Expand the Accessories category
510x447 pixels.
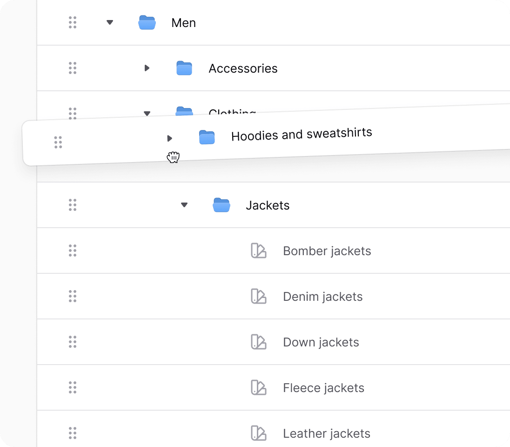[x=147, y=68]
